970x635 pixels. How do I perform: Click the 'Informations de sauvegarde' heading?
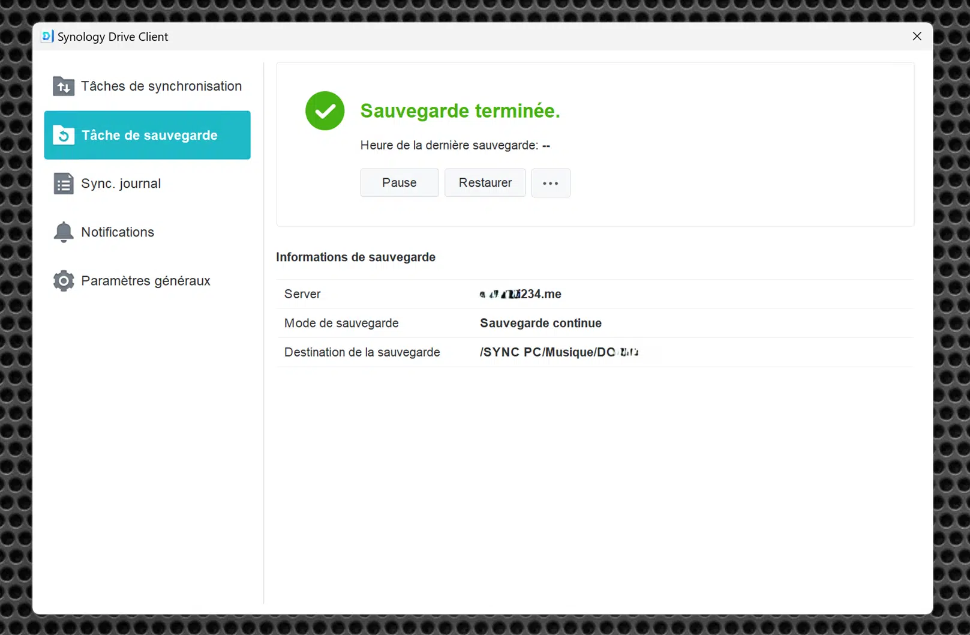(x=356, y=257)
